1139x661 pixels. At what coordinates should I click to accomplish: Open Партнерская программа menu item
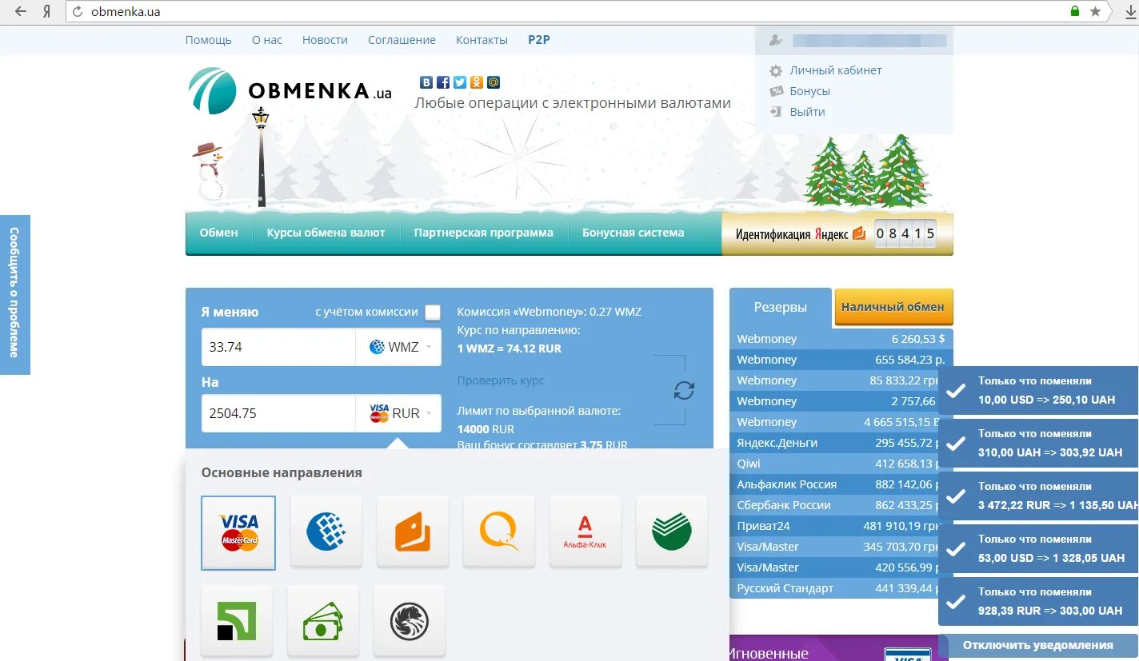coord(484,233)
